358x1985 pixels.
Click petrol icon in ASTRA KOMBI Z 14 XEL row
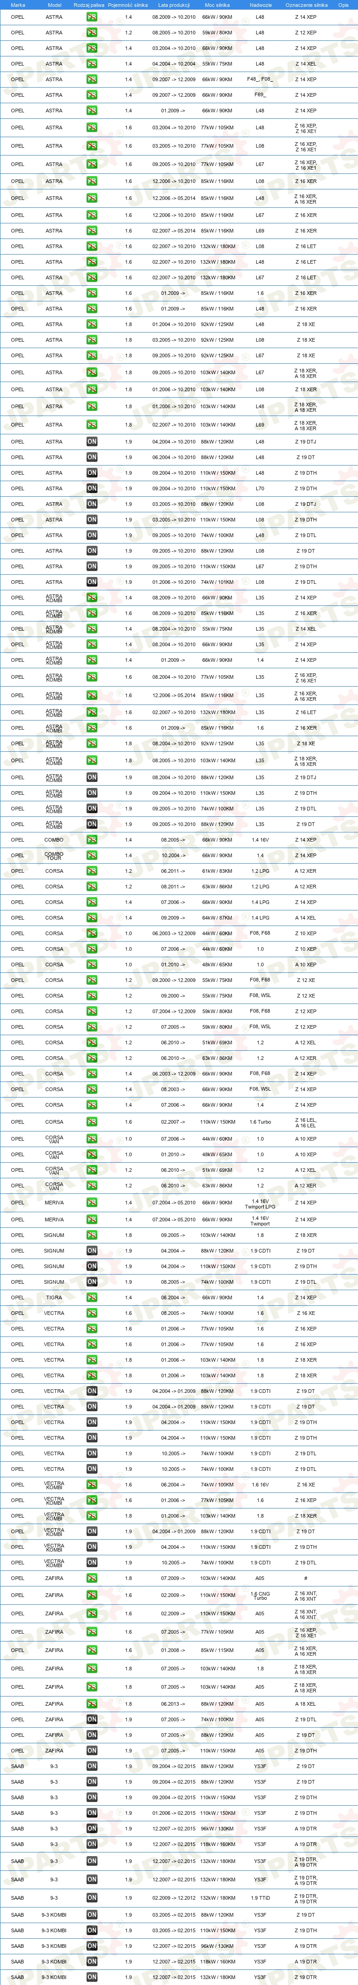(x=92, y=629)
